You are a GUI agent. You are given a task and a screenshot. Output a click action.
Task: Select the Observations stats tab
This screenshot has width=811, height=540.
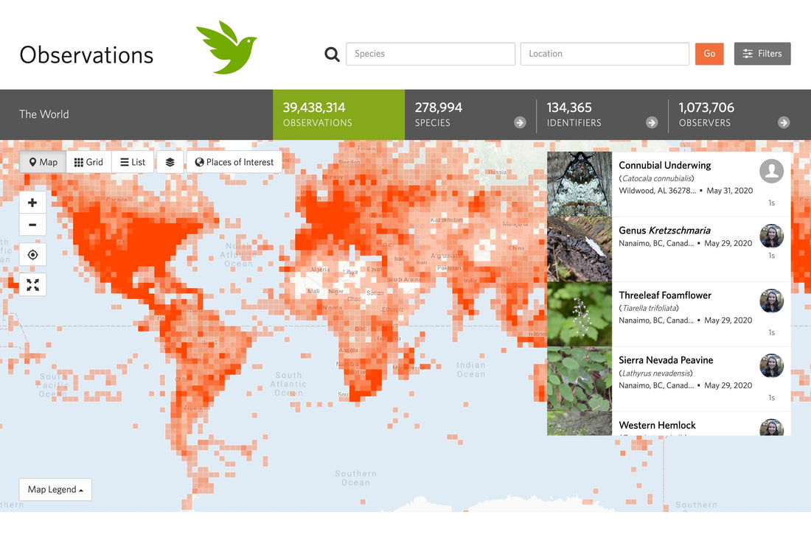click(338, 115)
